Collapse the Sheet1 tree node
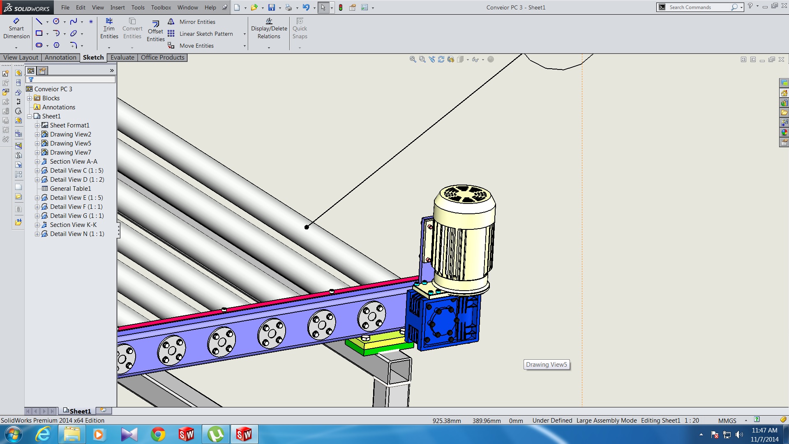Image resolution: width=789 pixels, height=444 pixels. pyautogui.click(x=30, y=116)
